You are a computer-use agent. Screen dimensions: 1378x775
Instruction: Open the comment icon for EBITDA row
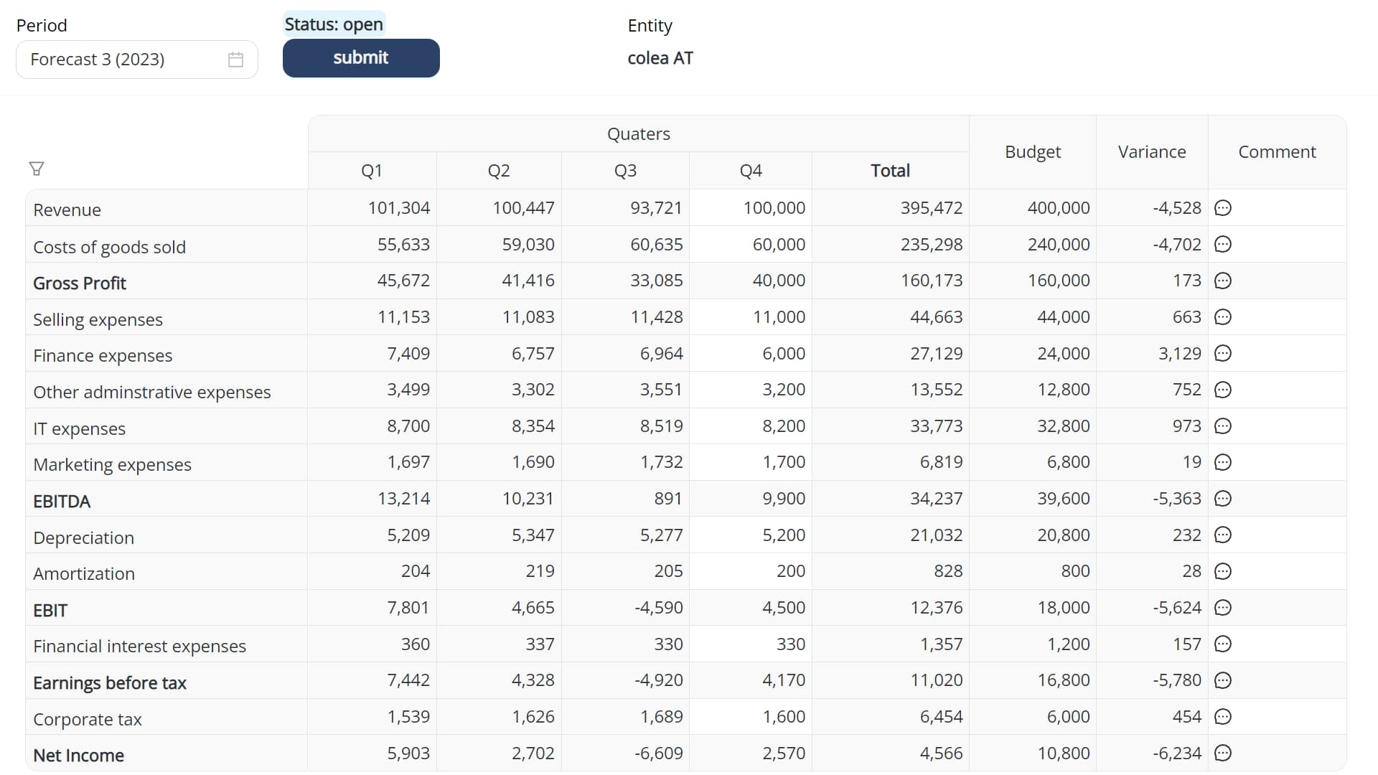tap(1223, 499)
